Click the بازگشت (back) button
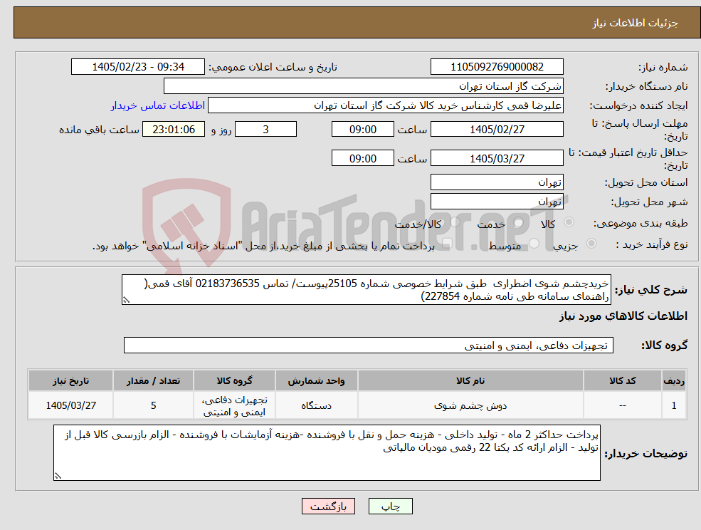The height and width of the screenshot is (530, 701). point(328,506)
